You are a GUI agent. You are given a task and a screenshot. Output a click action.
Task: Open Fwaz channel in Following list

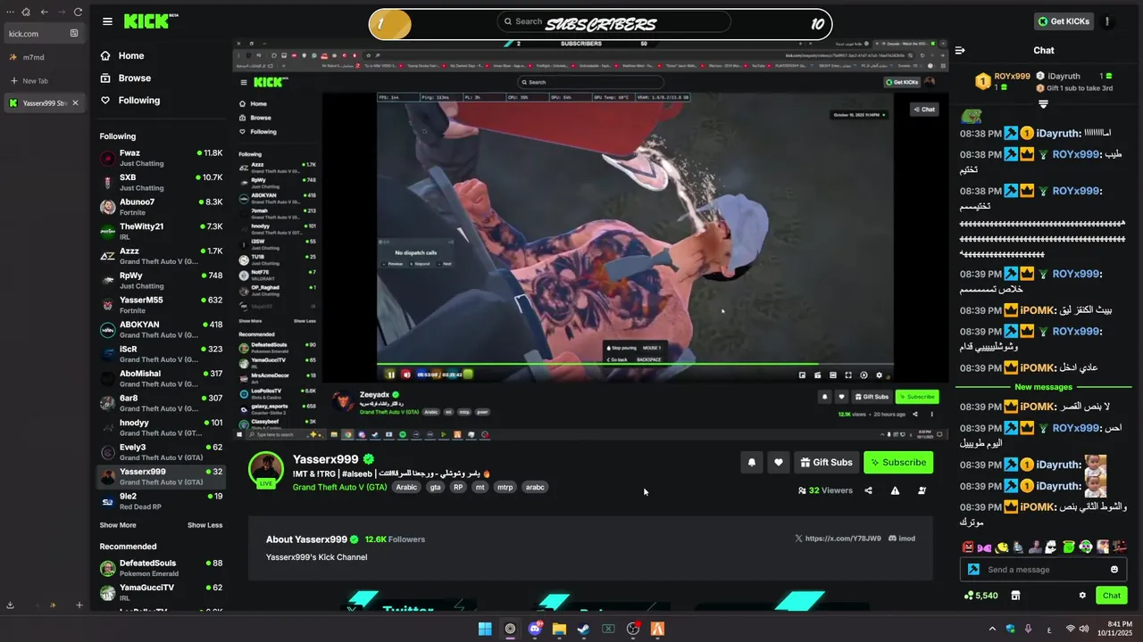click(x=161, y=158)
